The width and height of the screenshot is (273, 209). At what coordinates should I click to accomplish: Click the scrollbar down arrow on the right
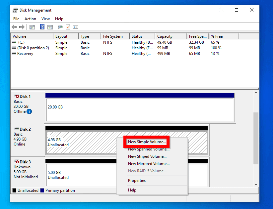256,184
